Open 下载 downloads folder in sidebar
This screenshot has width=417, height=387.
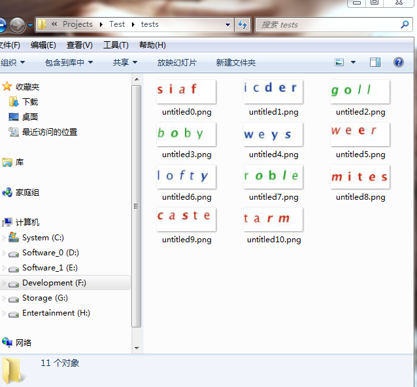tap(24, 101)
